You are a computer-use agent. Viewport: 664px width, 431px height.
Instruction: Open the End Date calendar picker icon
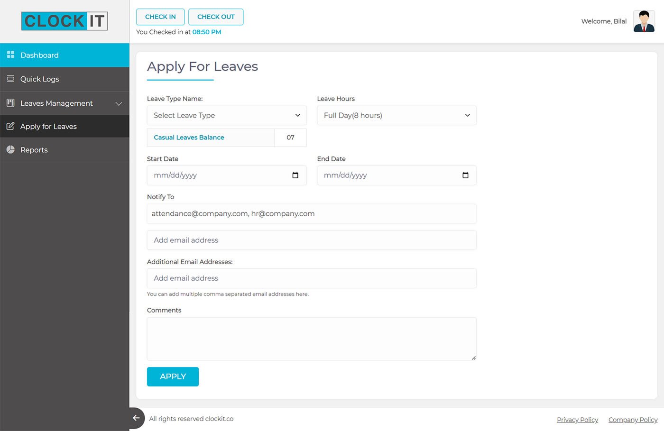(x=465, y=175)
